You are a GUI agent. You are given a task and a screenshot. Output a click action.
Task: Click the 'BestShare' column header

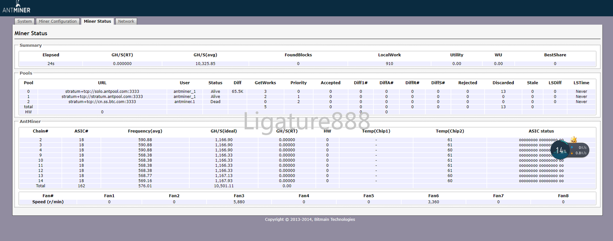pos(555,55)
